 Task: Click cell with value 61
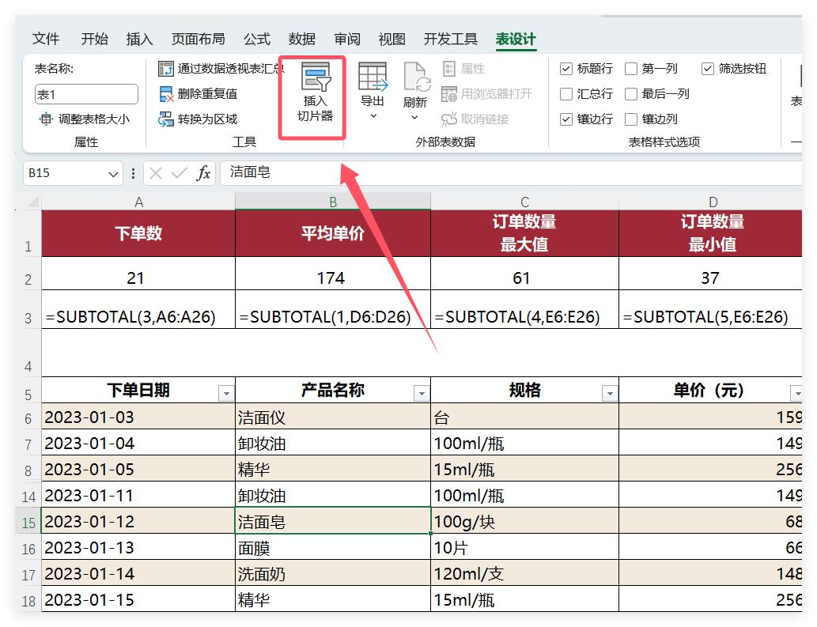524,274
